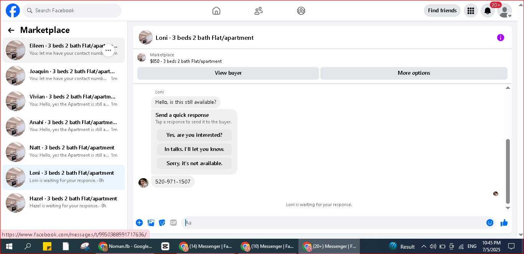Viewport: 524px width, 254px height.
Task: Open Snipping Tool from taskbar
Action: (x=85, y=246)
